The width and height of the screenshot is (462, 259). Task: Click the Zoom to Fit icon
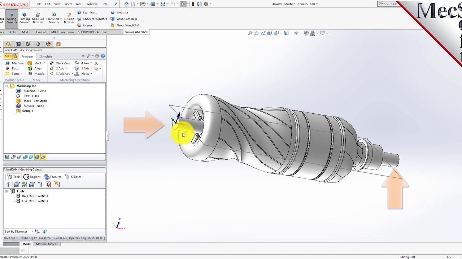(250, 33)
